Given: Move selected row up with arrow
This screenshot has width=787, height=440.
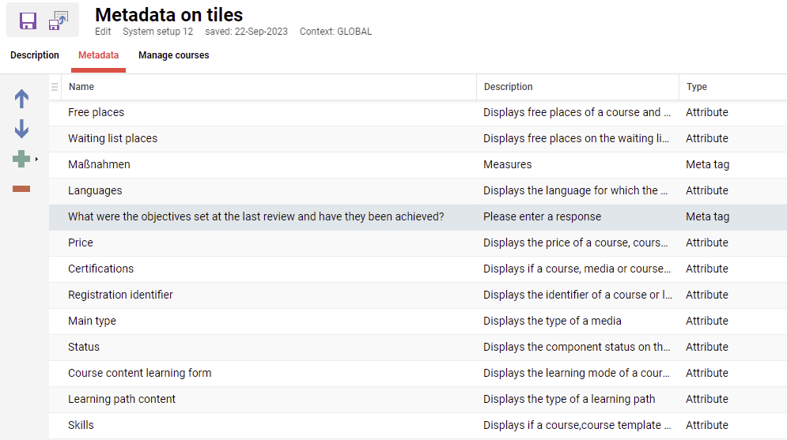Looking at the screenshot, I should [21, 99].
